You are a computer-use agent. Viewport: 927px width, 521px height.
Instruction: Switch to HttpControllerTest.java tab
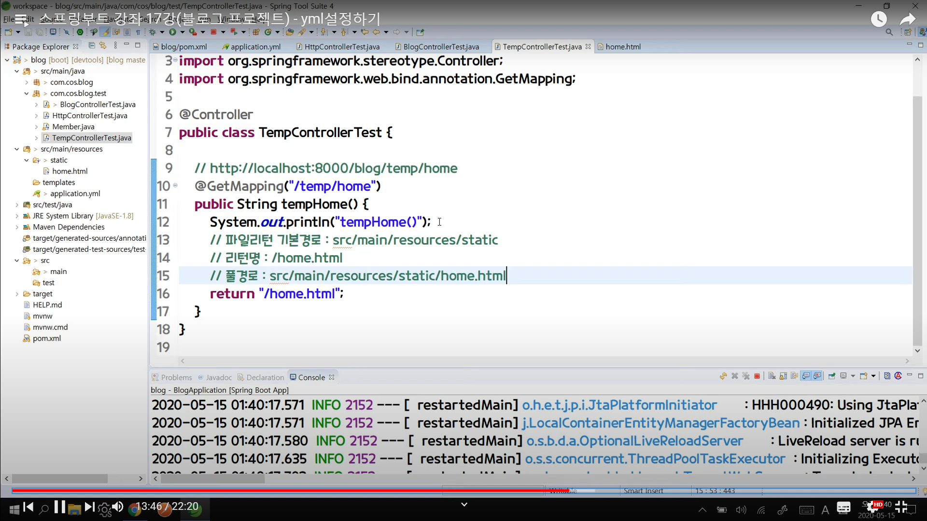[338, 47]
